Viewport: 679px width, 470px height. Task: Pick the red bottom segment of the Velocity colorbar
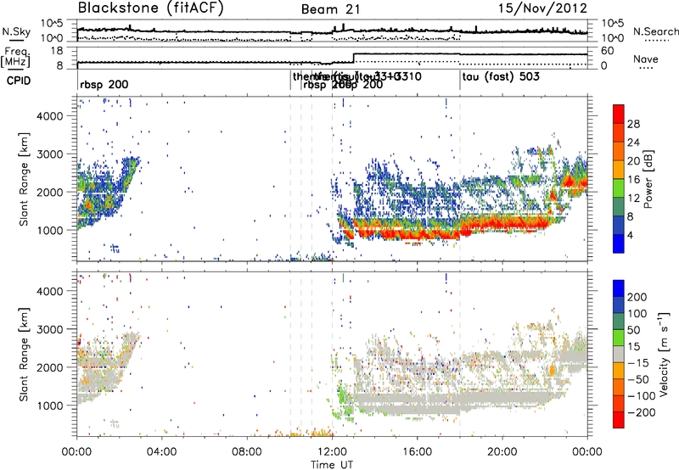pyautogui.click(x=619, y=420)
